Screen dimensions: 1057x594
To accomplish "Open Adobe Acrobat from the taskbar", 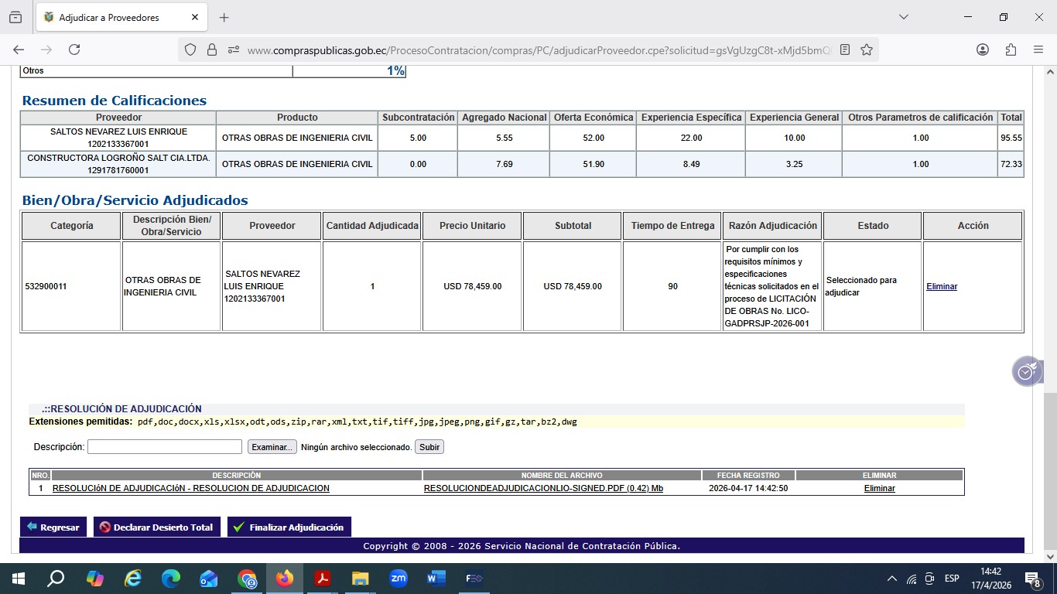I will [x=323, y=579].
